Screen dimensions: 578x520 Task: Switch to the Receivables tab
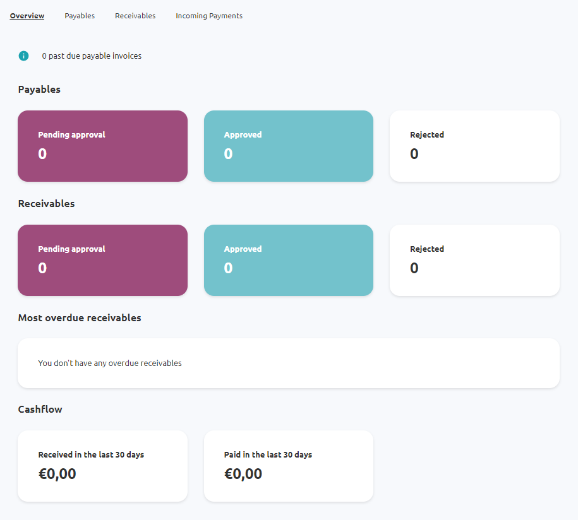pyautogui.click(x=135, y=16)
